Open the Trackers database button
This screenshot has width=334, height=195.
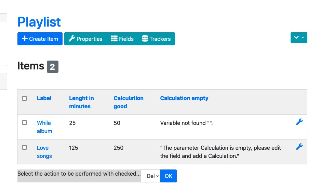(x=156, y=39)
